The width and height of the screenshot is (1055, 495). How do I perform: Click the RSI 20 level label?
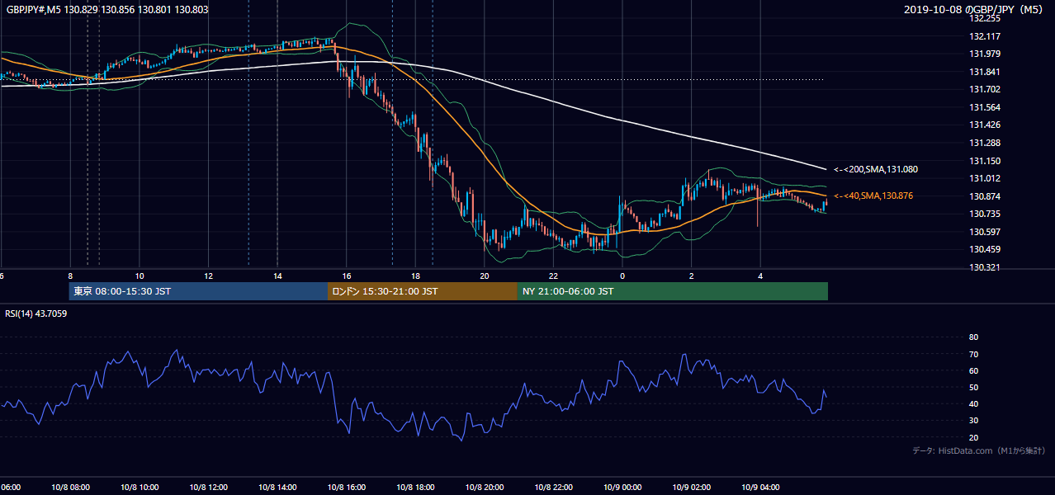(x=973, y=437)
